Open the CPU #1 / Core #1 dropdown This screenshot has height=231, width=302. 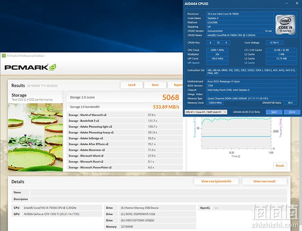(x=206, y=112)
